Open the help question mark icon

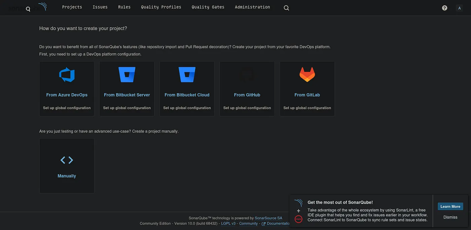click(444, 8)
